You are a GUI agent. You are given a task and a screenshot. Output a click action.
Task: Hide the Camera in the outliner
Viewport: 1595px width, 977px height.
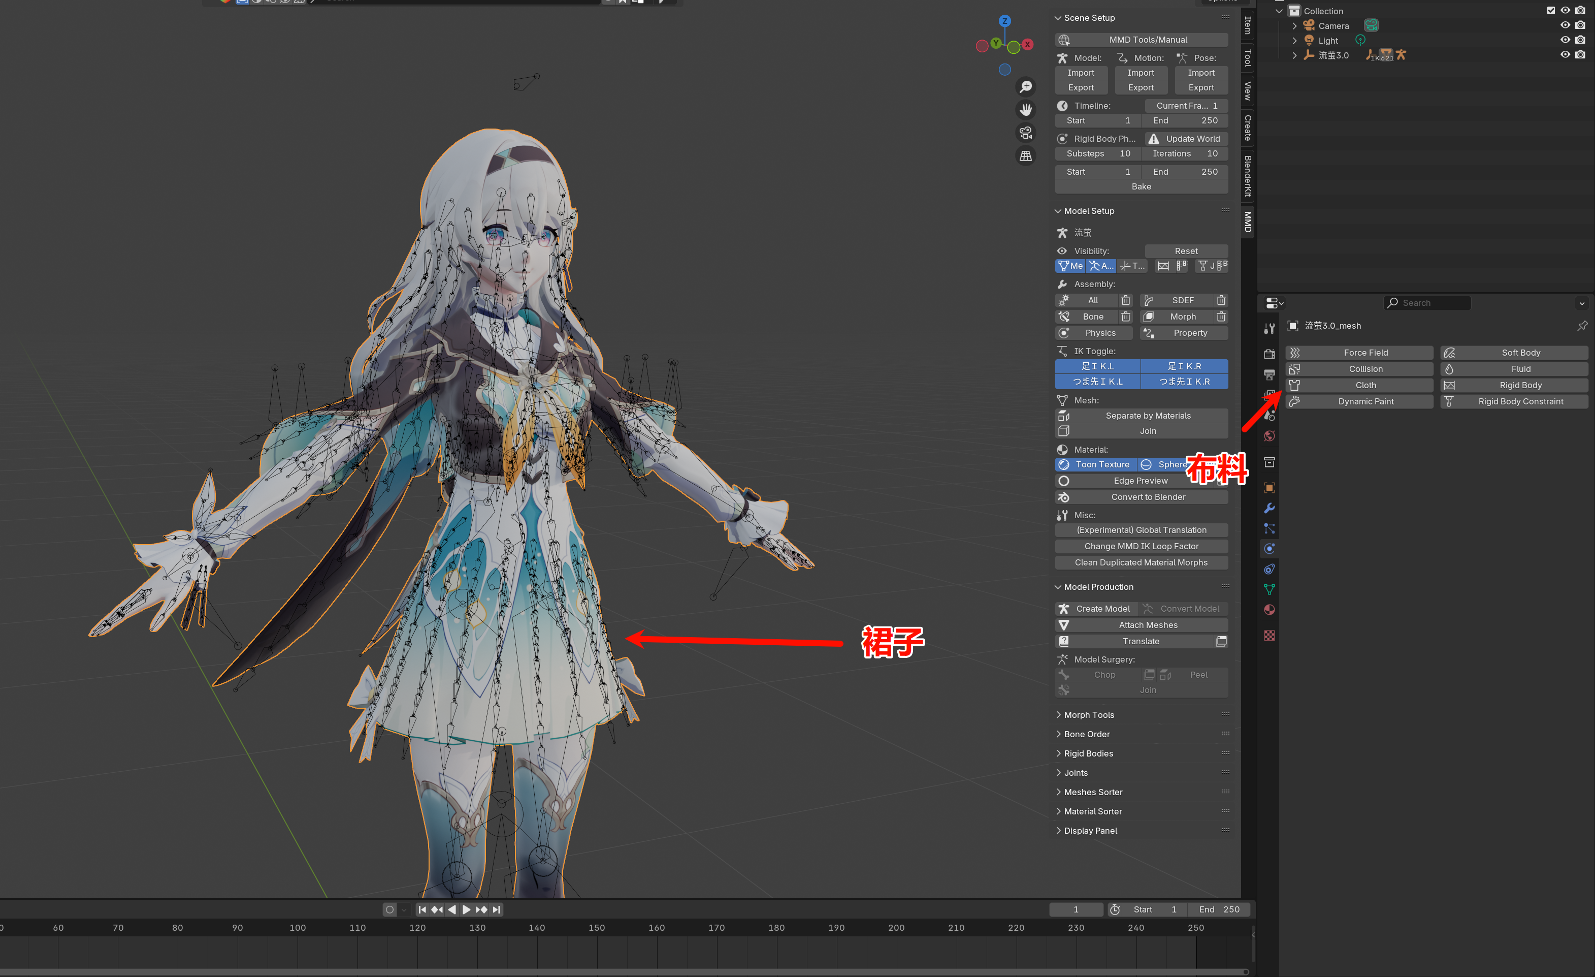[1565, 25]
